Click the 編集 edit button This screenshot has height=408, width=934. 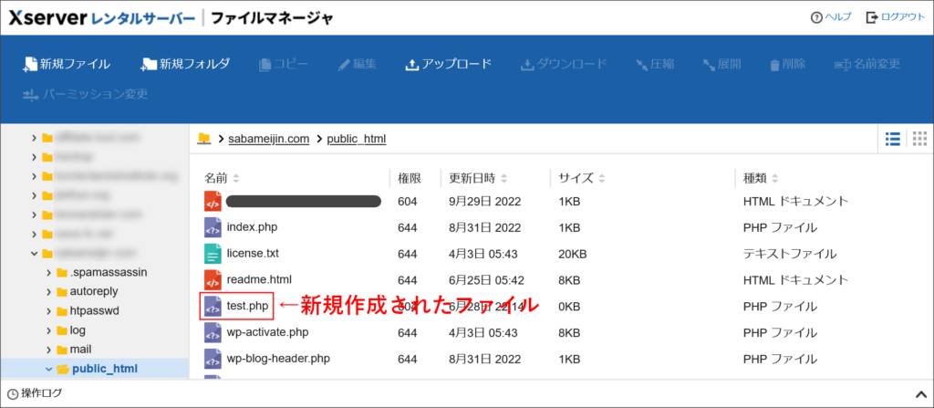pyautogui.click(x=357, y=64)
